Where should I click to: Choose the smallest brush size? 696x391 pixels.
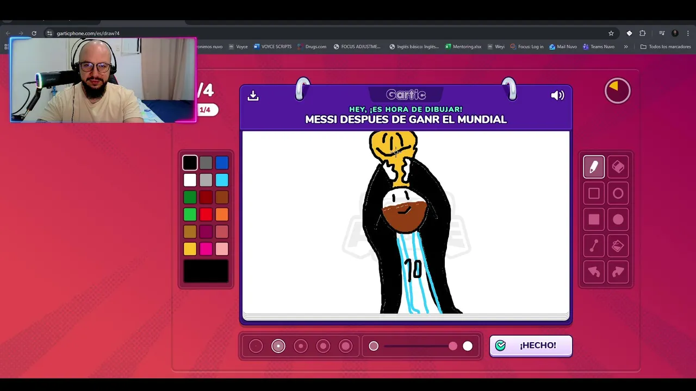(x=256, y=346)
